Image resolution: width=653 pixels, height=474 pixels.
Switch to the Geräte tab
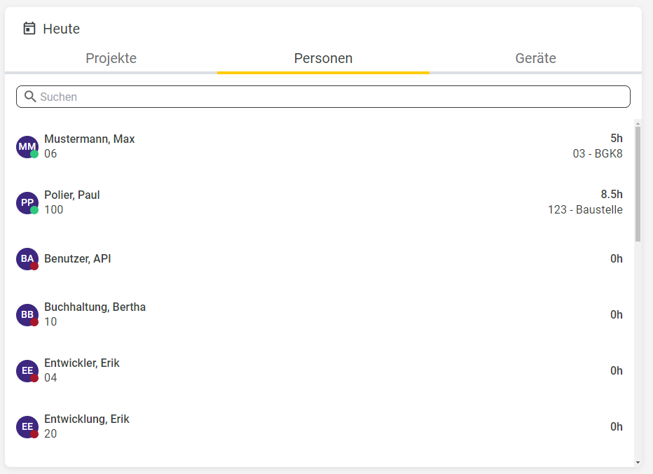tap(535, 58)
